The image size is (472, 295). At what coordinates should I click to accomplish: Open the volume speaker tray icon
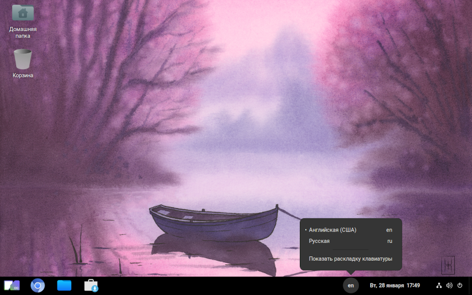[449, 285]
